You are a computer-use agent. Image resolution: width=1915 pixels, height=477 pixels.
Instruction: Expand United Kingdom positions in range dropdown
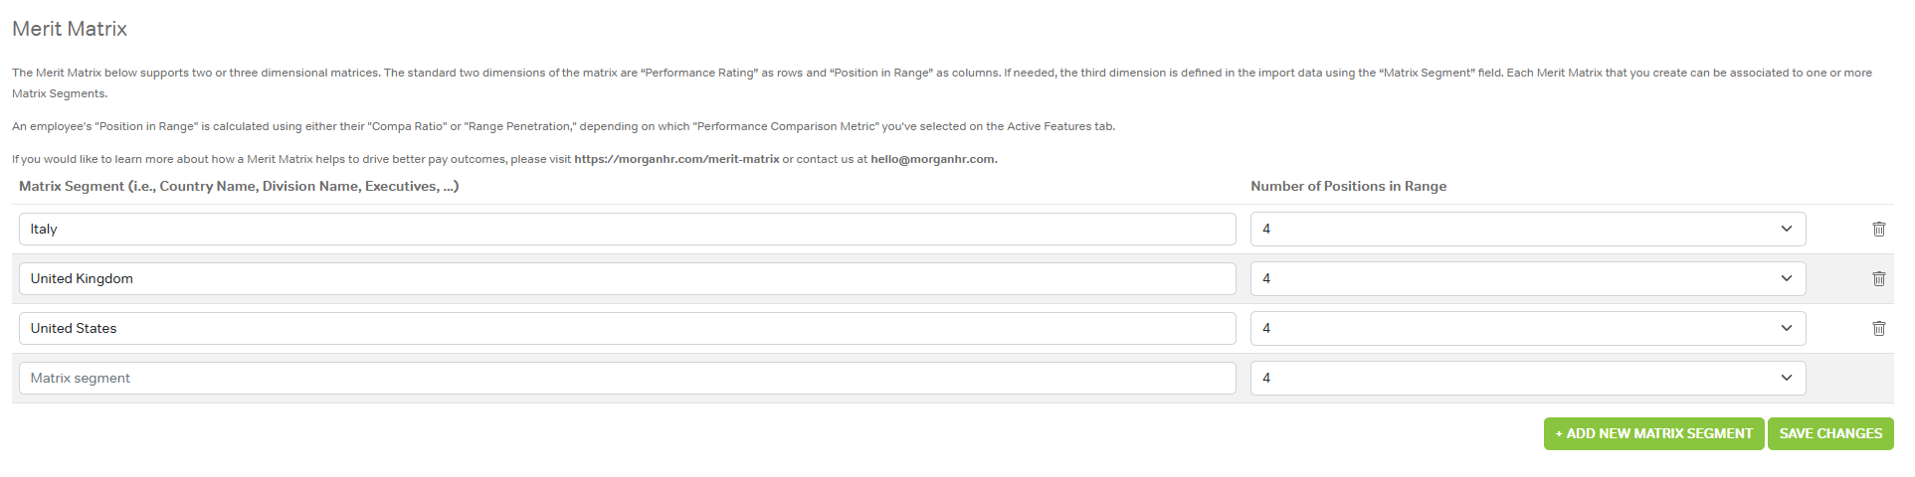click(1527, 278)
